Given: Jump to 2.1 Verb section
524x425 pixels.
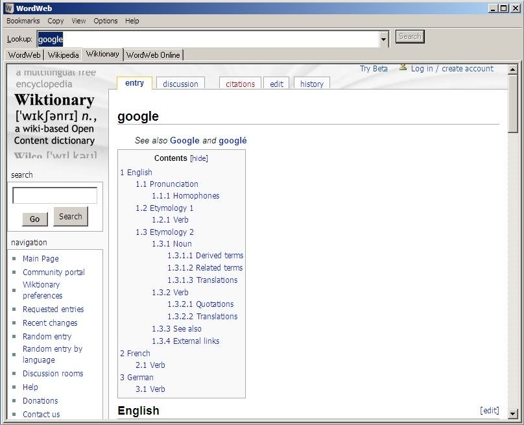Looking at the screenshot, I should point(150,365).
